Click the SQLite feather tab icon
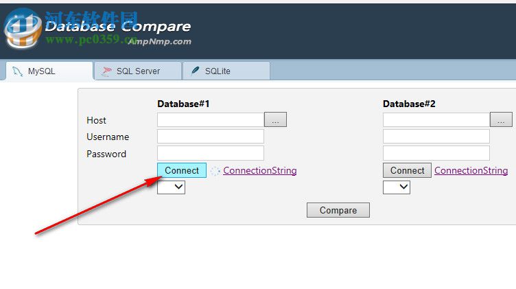This screenshot has width=516, height=289. 195,71
